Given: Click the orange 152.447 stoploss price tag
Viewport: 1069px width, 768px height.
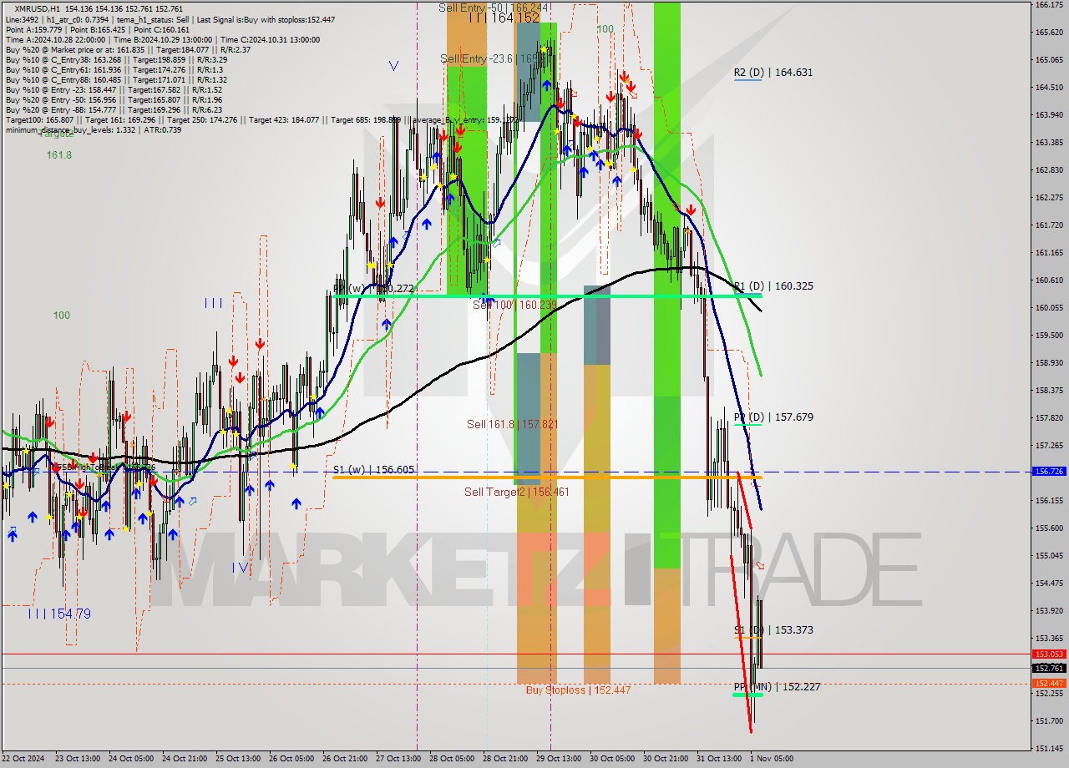Looking at the screenshot, I should (x=1049, y=684).
